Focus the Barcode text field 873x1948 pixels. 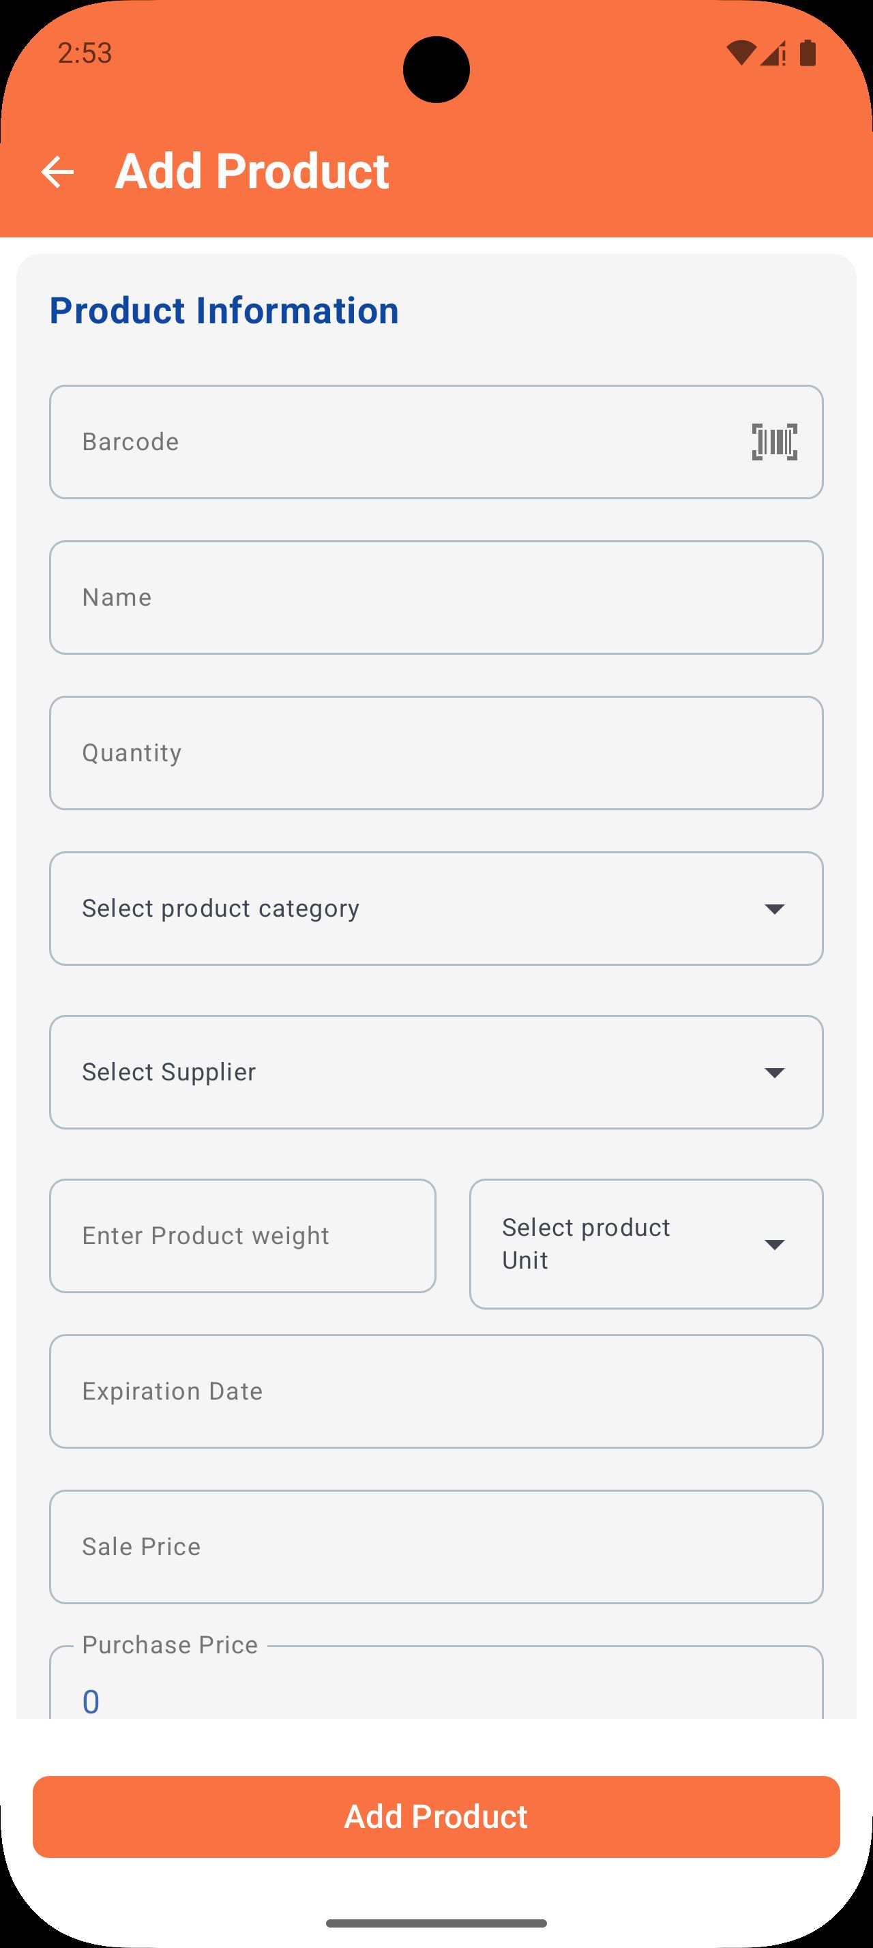click(x=393, y=441)
